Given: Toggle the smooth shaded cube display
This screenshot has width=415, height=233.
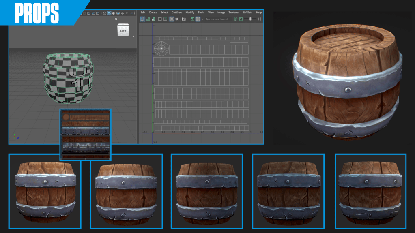Looking at the screenshot, I should click(109, 13).
